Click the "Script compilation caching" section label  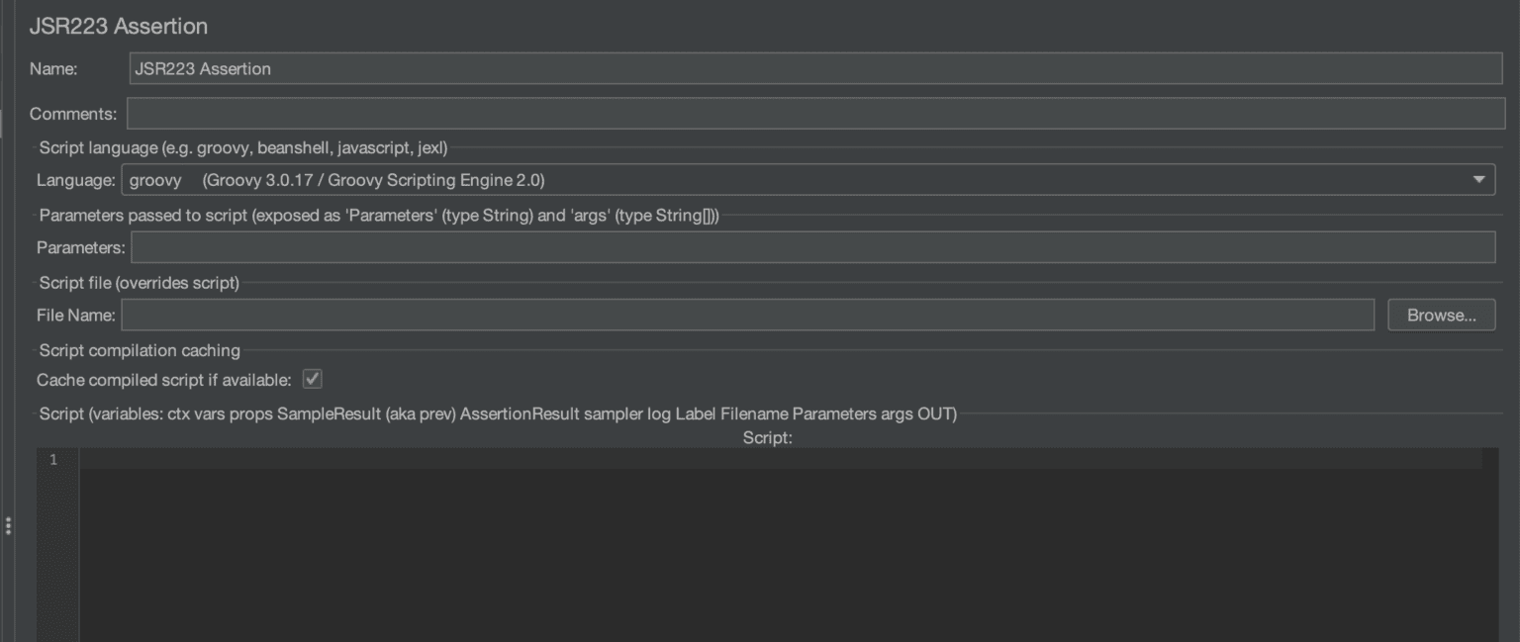(139, 350)
